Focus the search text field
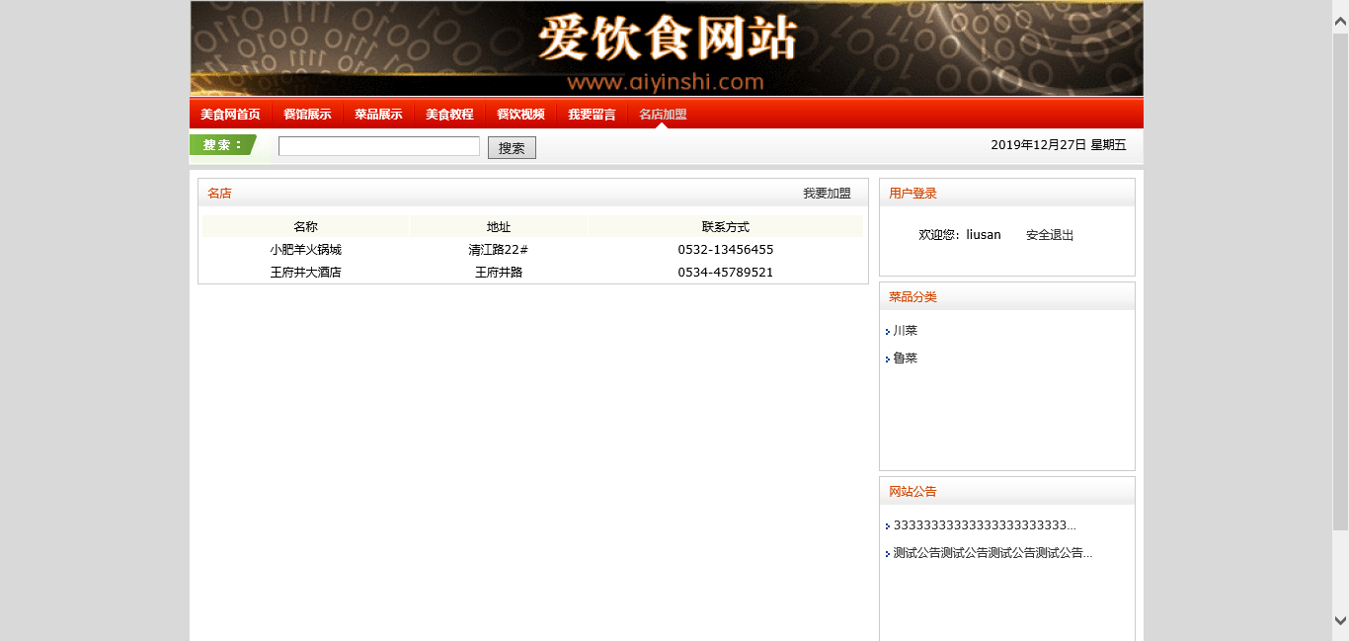Image resolution: width=1349 pixels, height=641 pixels. (378, 146)
